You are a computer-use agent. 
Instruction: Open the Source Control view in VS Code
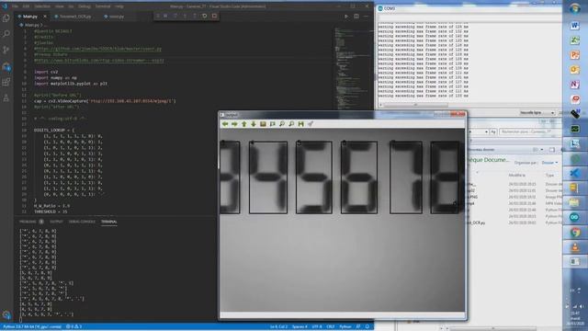tap(6, 50)
